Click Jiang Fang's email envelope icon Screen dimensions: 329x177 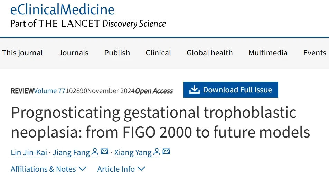[x=104, y=152]
